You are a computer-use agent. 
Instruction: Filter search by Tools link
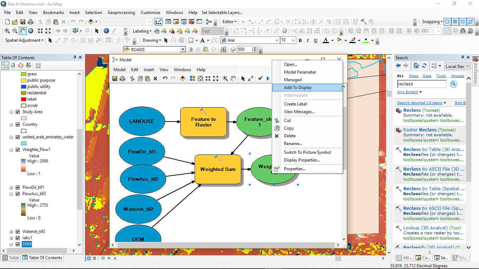click(x=441, y=76)
